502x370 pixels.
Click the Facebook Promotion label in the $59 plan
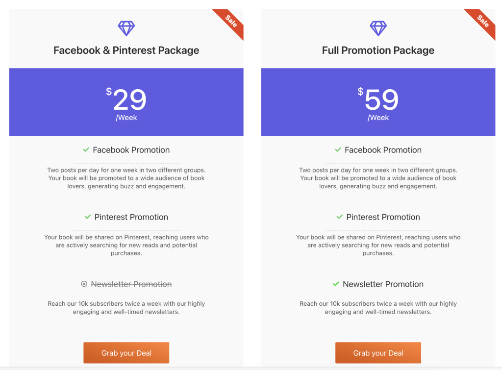click(x=383, y=150)
